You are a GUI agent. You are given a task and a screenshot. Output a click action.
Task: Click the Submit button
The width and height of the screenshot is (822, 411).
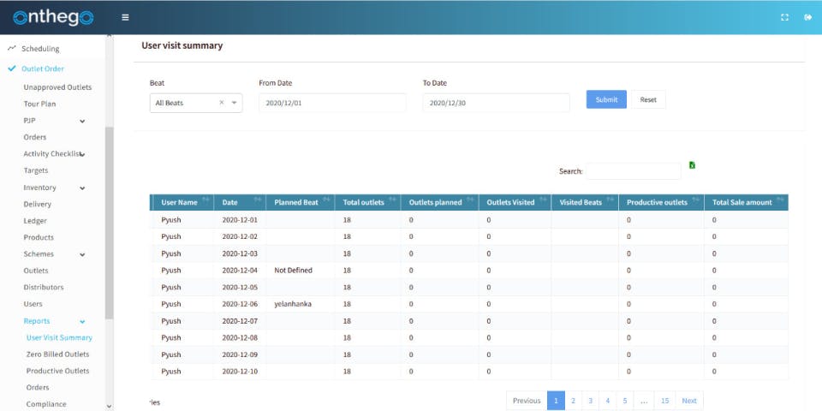click(x=606, y=100)
